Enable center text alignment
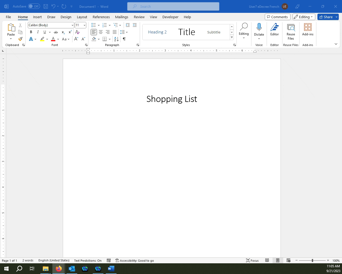Viewport: 342px width, 274px height. [101, 32]
